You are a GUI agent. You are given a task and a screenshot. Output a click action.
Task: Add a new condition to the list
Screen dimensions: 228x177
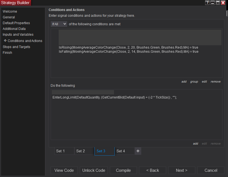(x=184, y=82)
